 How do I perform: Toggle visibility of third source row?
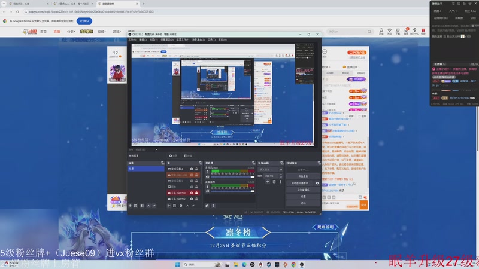coord(192,181)
